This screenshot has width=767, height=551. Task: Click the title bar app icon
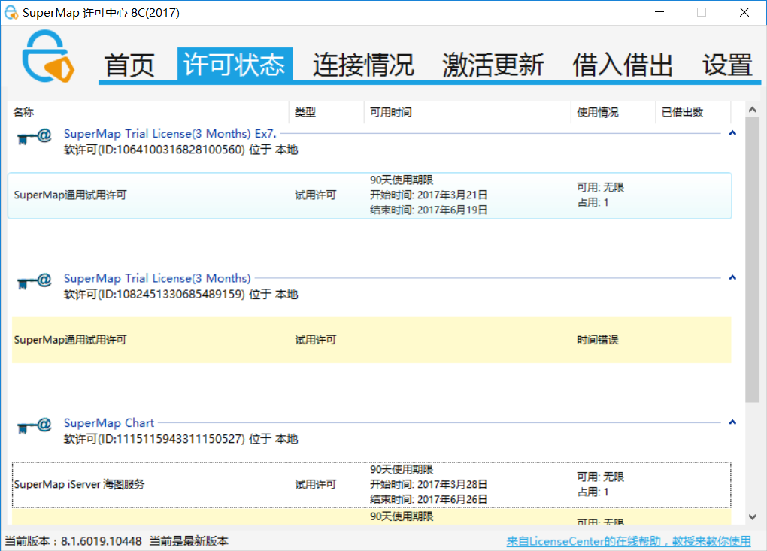click(x=11, y=12)
